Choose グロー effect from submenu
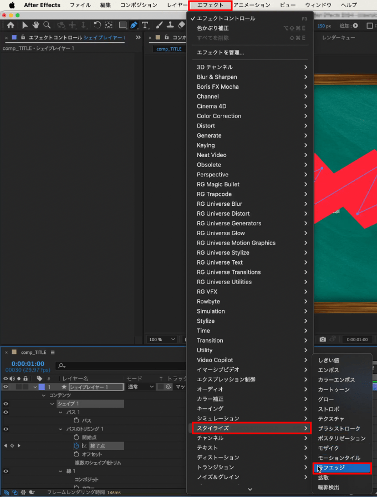Image resolution: width=377 pixels, height=497 pixels. [x=342, y=399]
